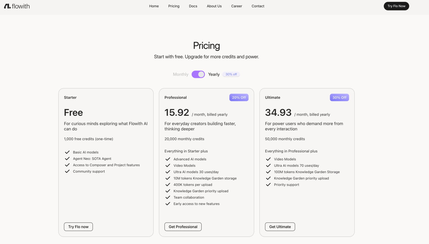Click checkmark next to Priority support
The width and height of the screenshot is (429, 244).
[x=268, y=185]
